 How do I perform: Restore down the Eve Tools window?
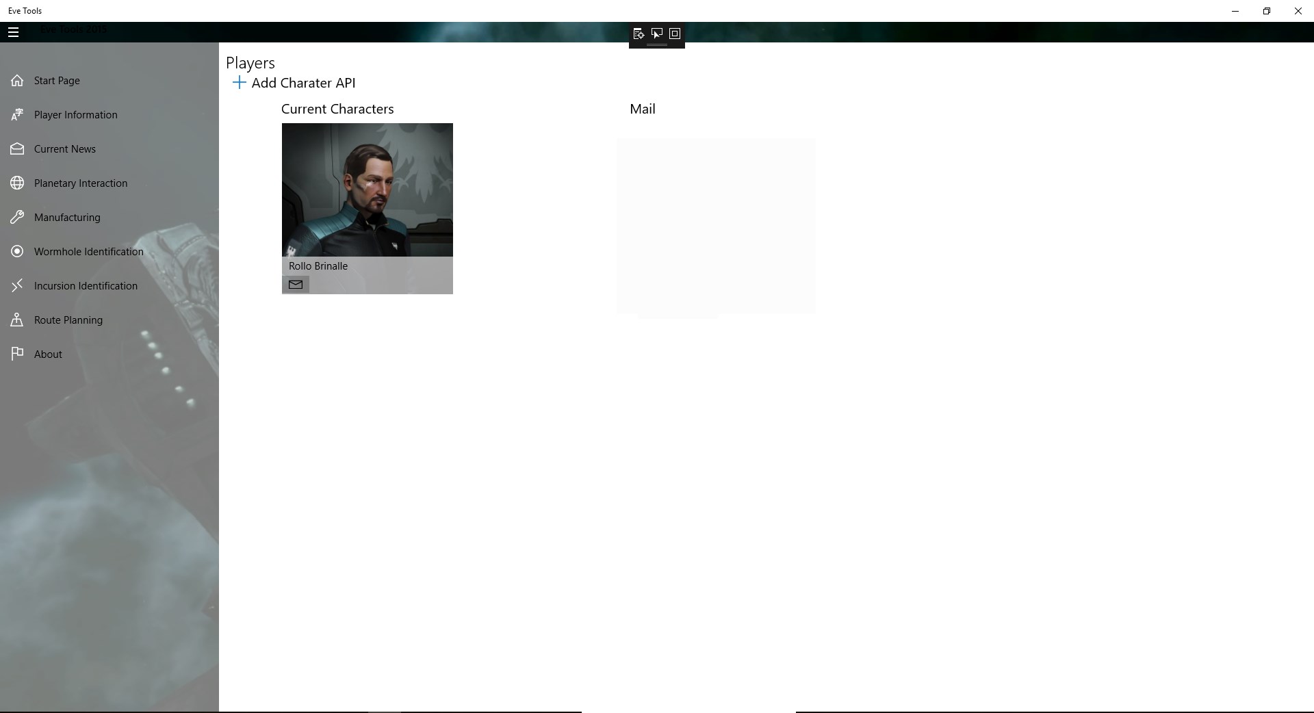click(1267, 11)
